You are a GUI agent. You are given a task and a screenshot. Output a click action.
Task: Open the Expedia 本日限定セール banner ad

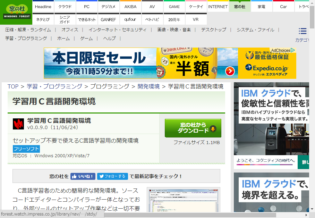click(170, 63)
